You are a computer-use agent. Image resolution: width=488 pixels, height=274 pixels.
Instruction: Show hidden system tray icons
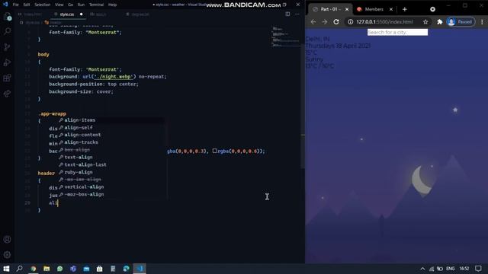(x=422, y=269)
